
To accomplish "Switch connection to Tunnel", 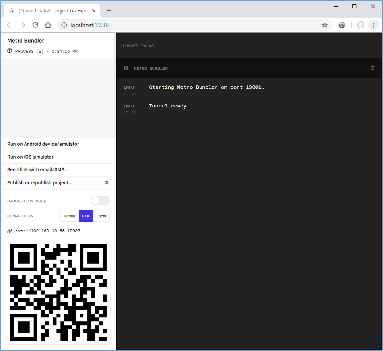I will pos(69,216).
